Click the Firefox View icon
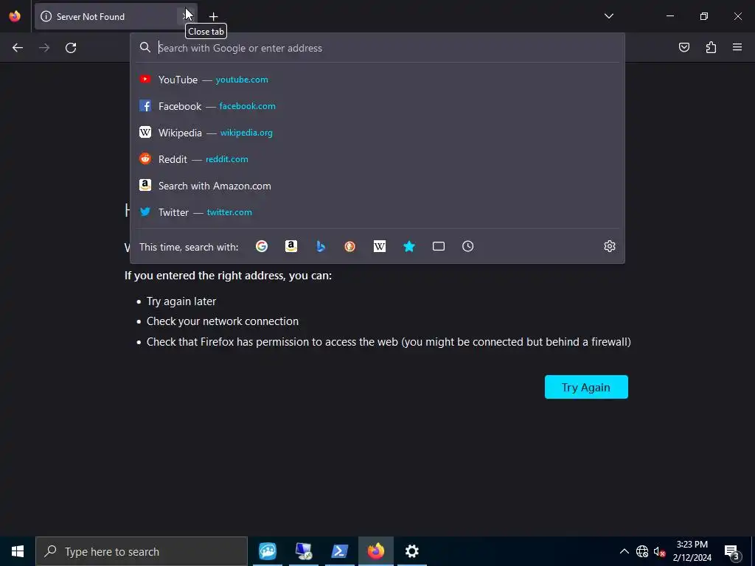755x566 pixels. pos(15,16)
